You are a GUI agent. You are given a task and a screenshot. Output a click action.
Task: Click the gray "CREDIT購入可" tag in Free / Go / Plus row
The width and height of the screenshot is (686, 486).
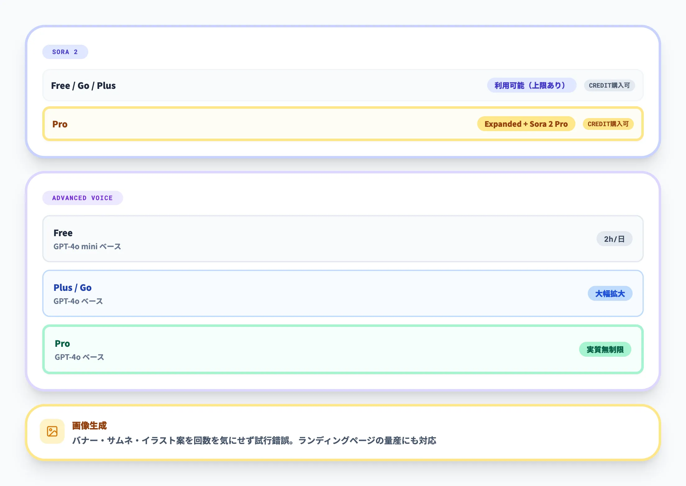click(x=609, y=85)
